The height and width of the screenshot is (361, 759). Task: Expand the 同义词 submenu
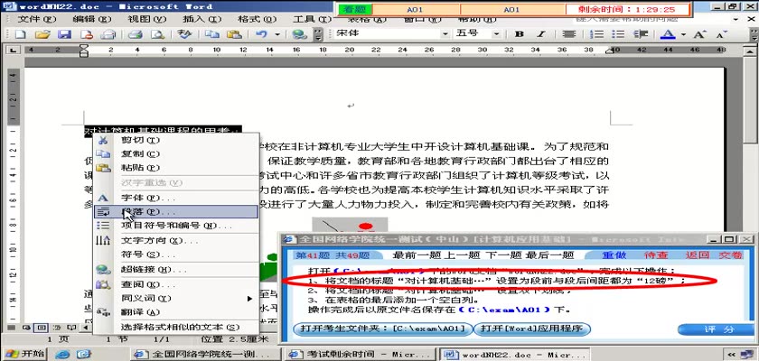pos(176,298)
